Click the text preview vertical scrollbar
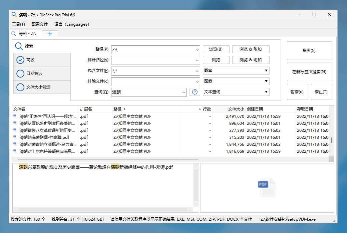 coord(196,185)
